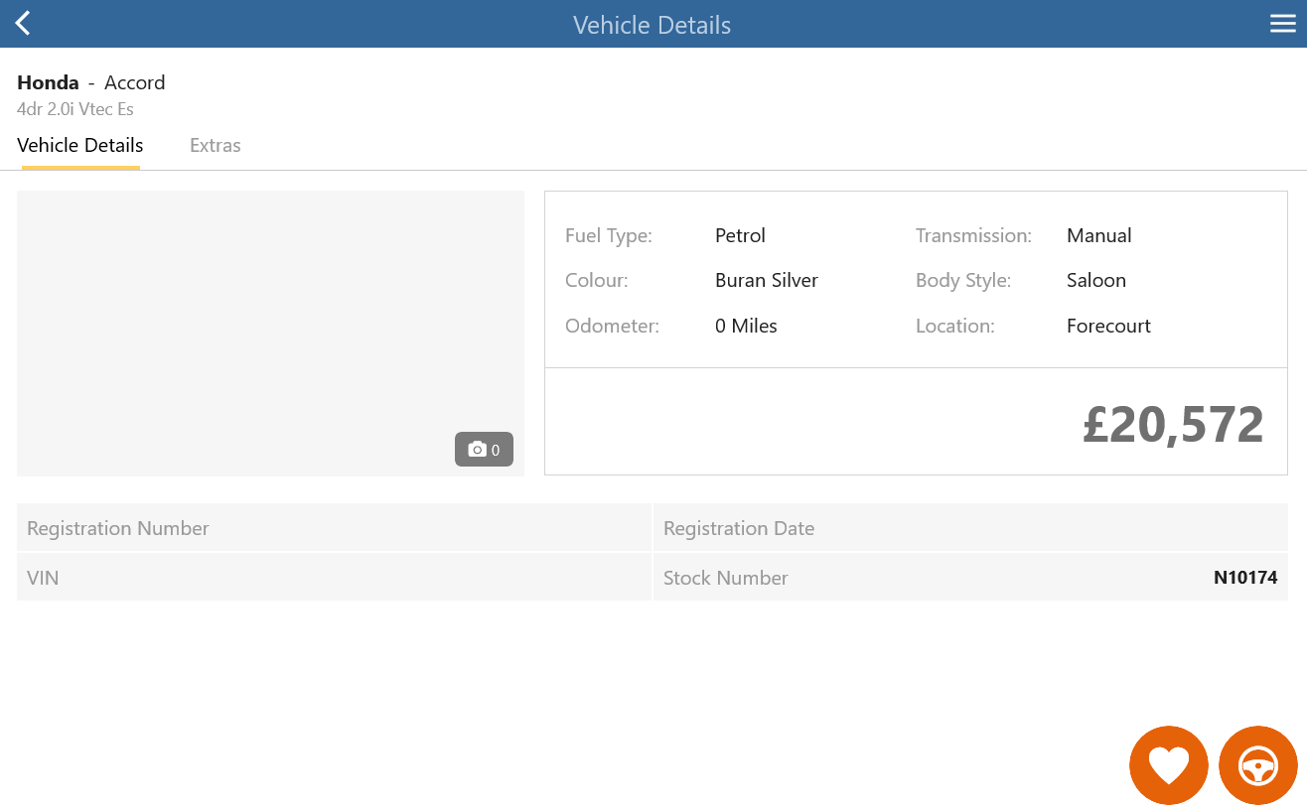Click the Location Forecourt value
Image resolution: width=1307 pixels, height=811 pixels.
pyautogui.click(x=1108, y=326)
